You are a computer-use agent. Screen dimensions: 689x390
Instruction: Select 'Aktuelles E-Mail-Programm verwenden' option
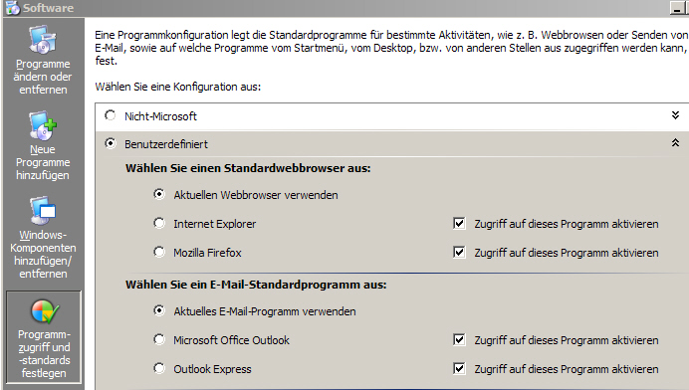159,310
